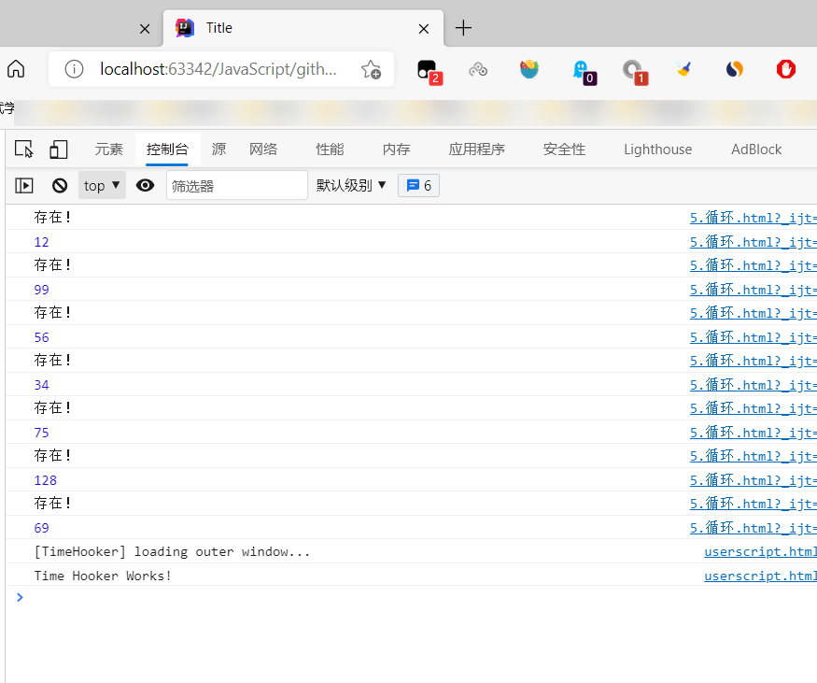Click the inspect element picker icon
817x683 pixels.
24,149
